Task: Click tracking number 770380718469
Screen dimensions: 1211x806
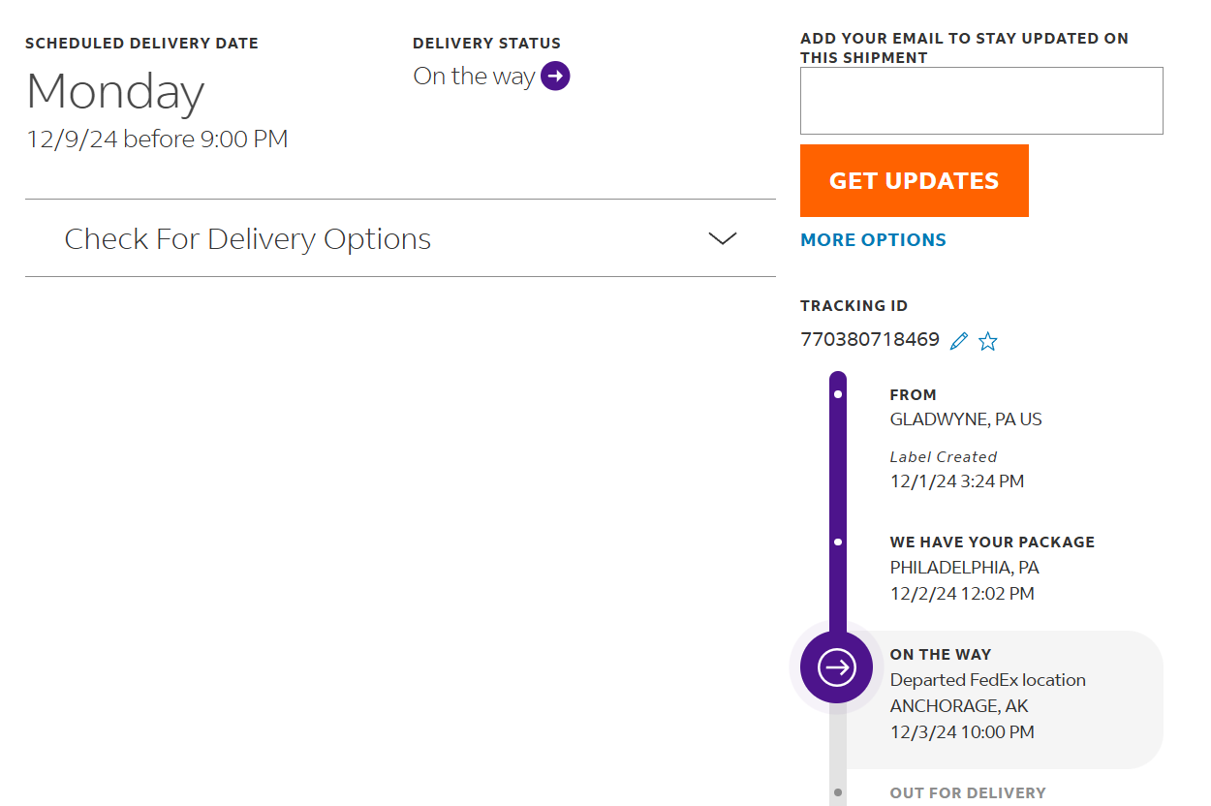Action: 870,340
